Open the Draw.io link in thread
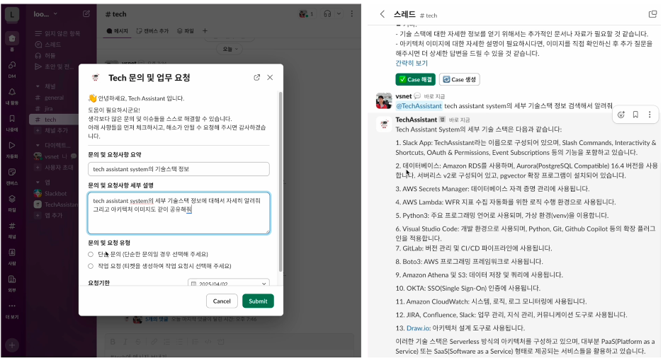The image size is (663, 358). 418,328
